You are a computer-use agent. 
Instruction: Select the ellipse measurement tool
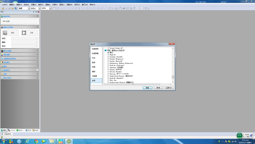91,8
